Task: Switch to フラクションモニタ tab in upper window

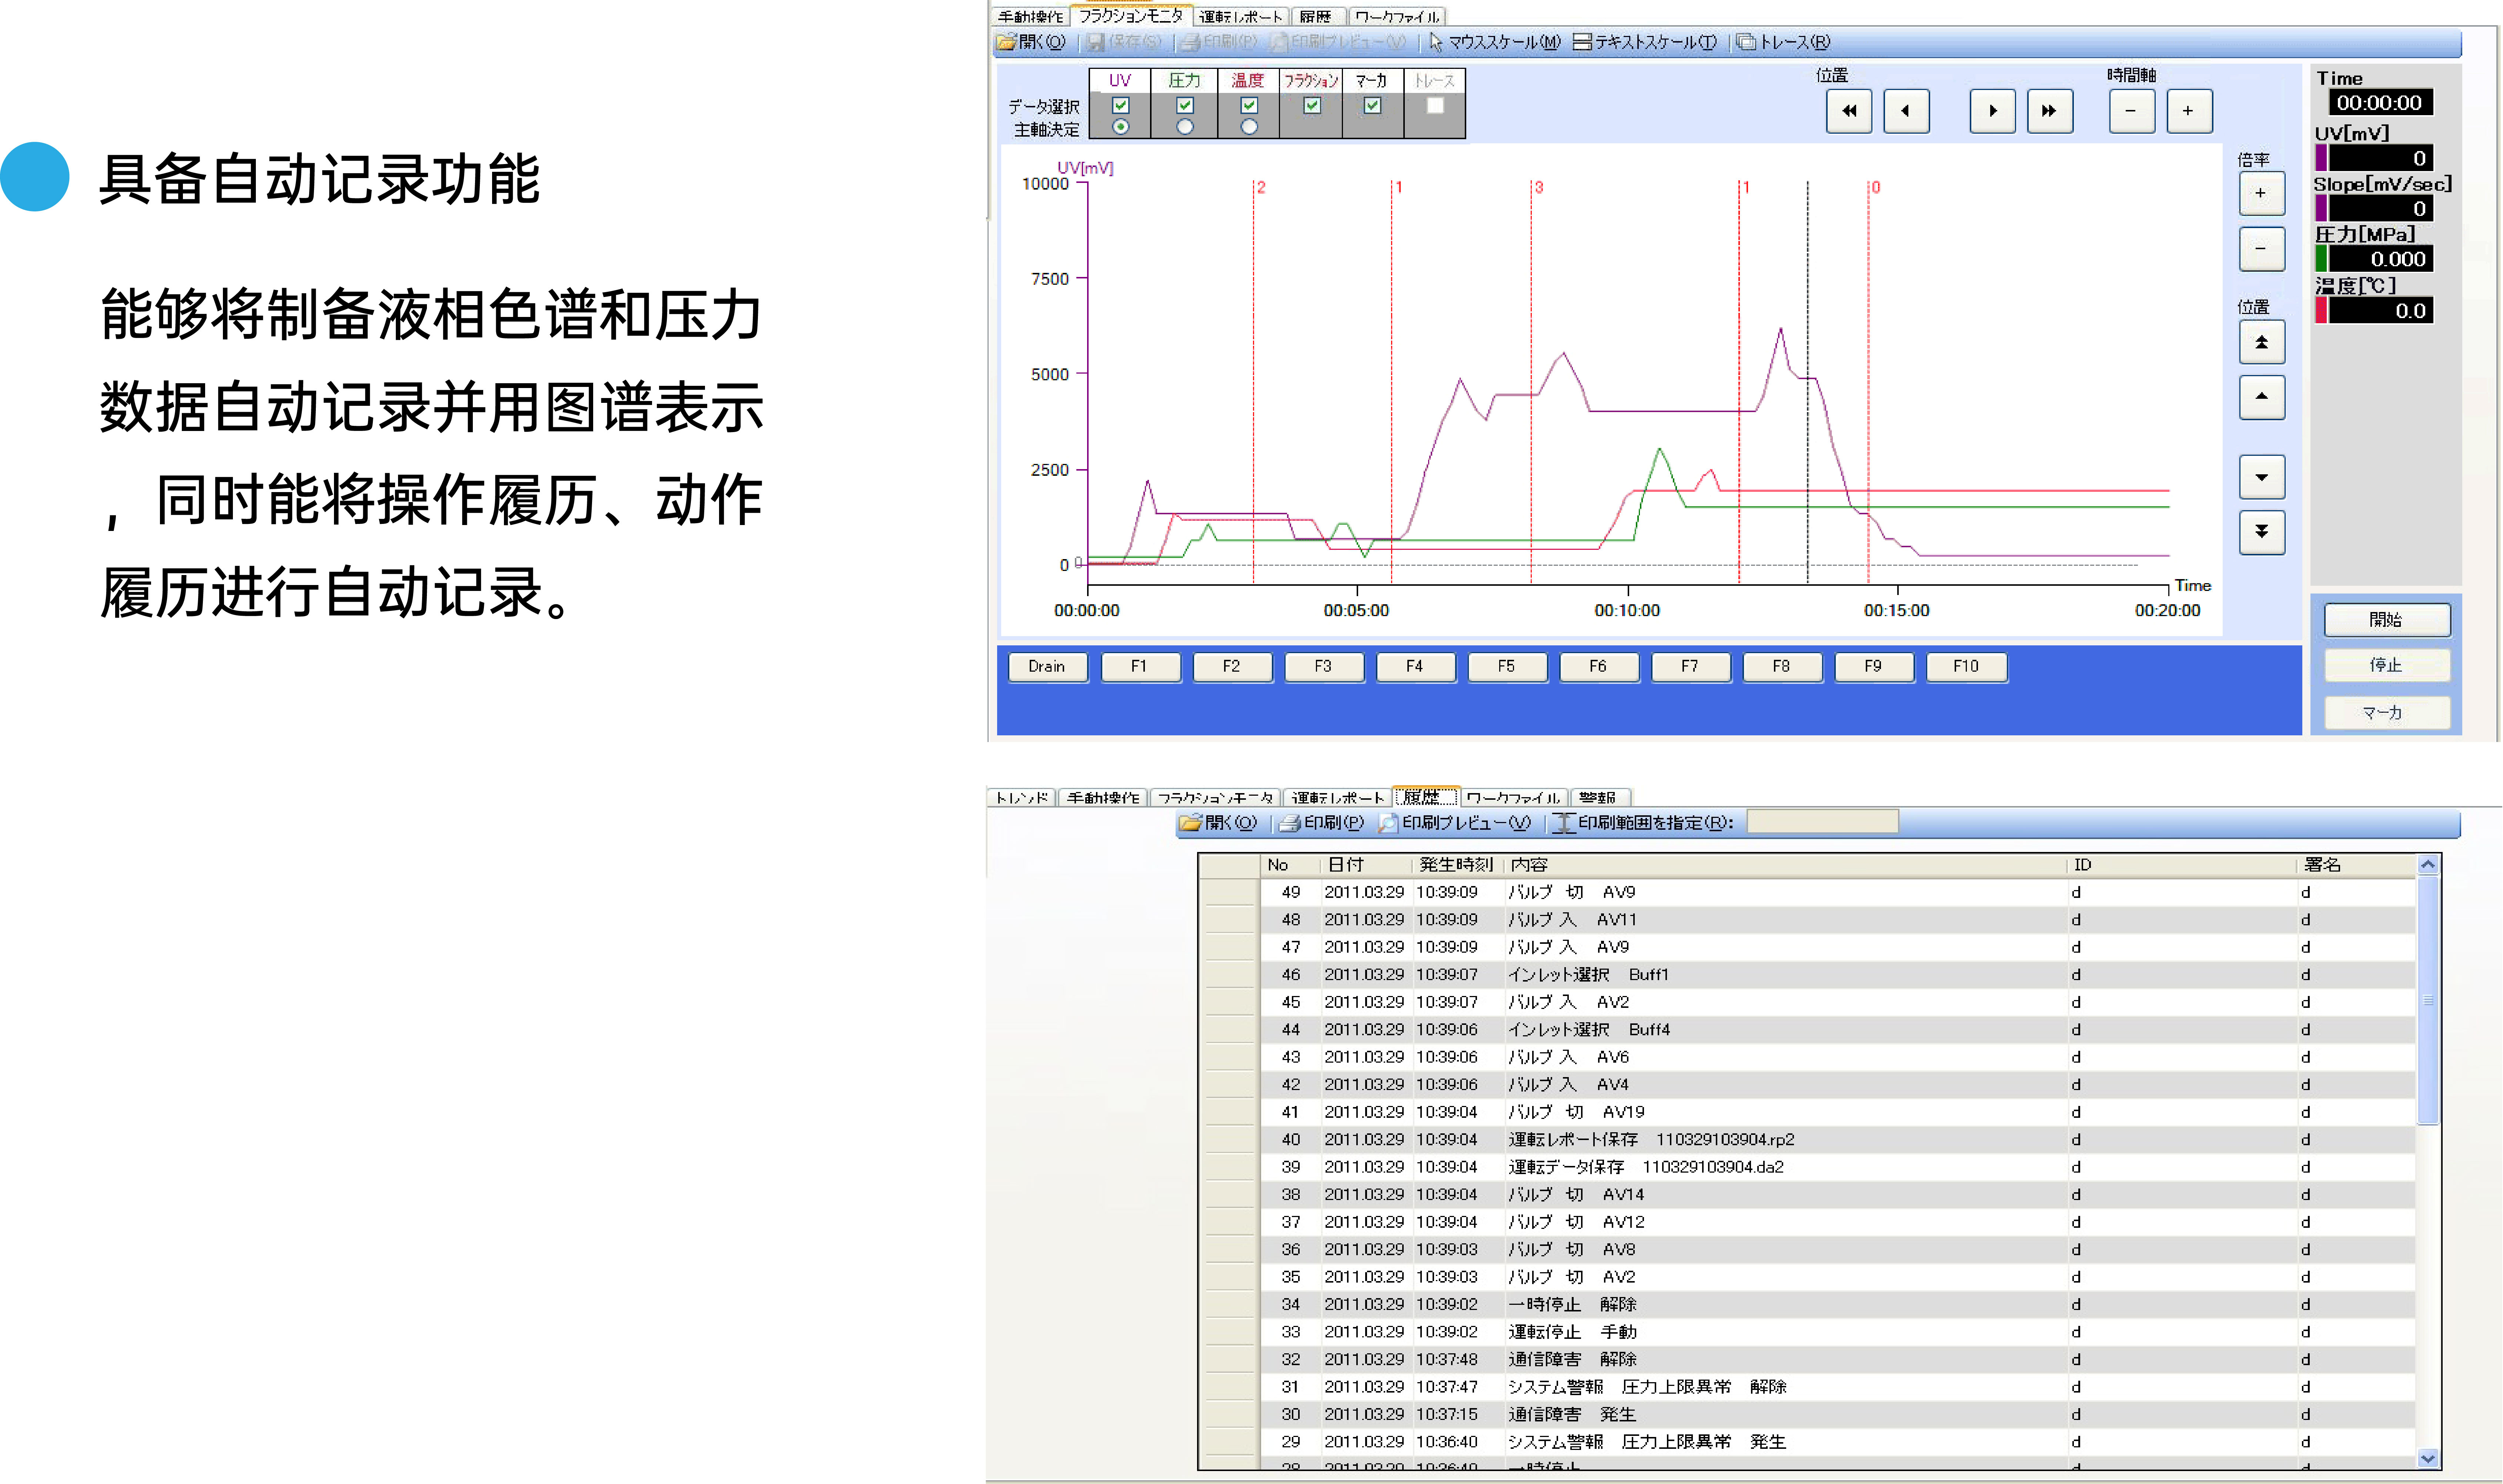Action: [x=1131, y=15]
